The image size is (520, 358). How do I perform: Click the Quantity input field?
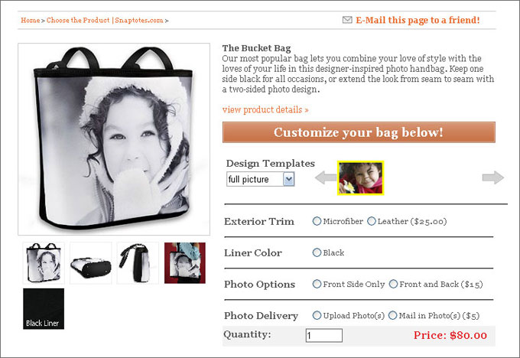(x=324, y=336)
